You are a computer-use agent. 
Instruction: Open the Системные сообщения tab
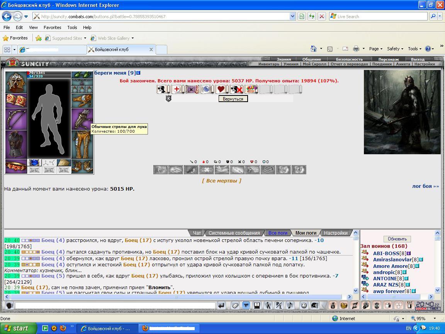pyautogui.click(x=234, y=233)
